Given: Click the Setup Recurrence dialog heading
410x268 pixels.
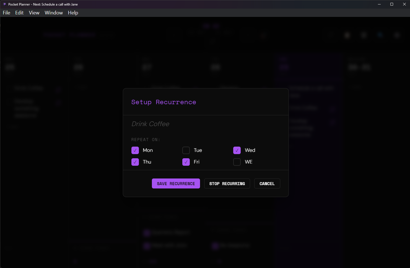Looking at the screenshot, I should (x=164, y=102).
